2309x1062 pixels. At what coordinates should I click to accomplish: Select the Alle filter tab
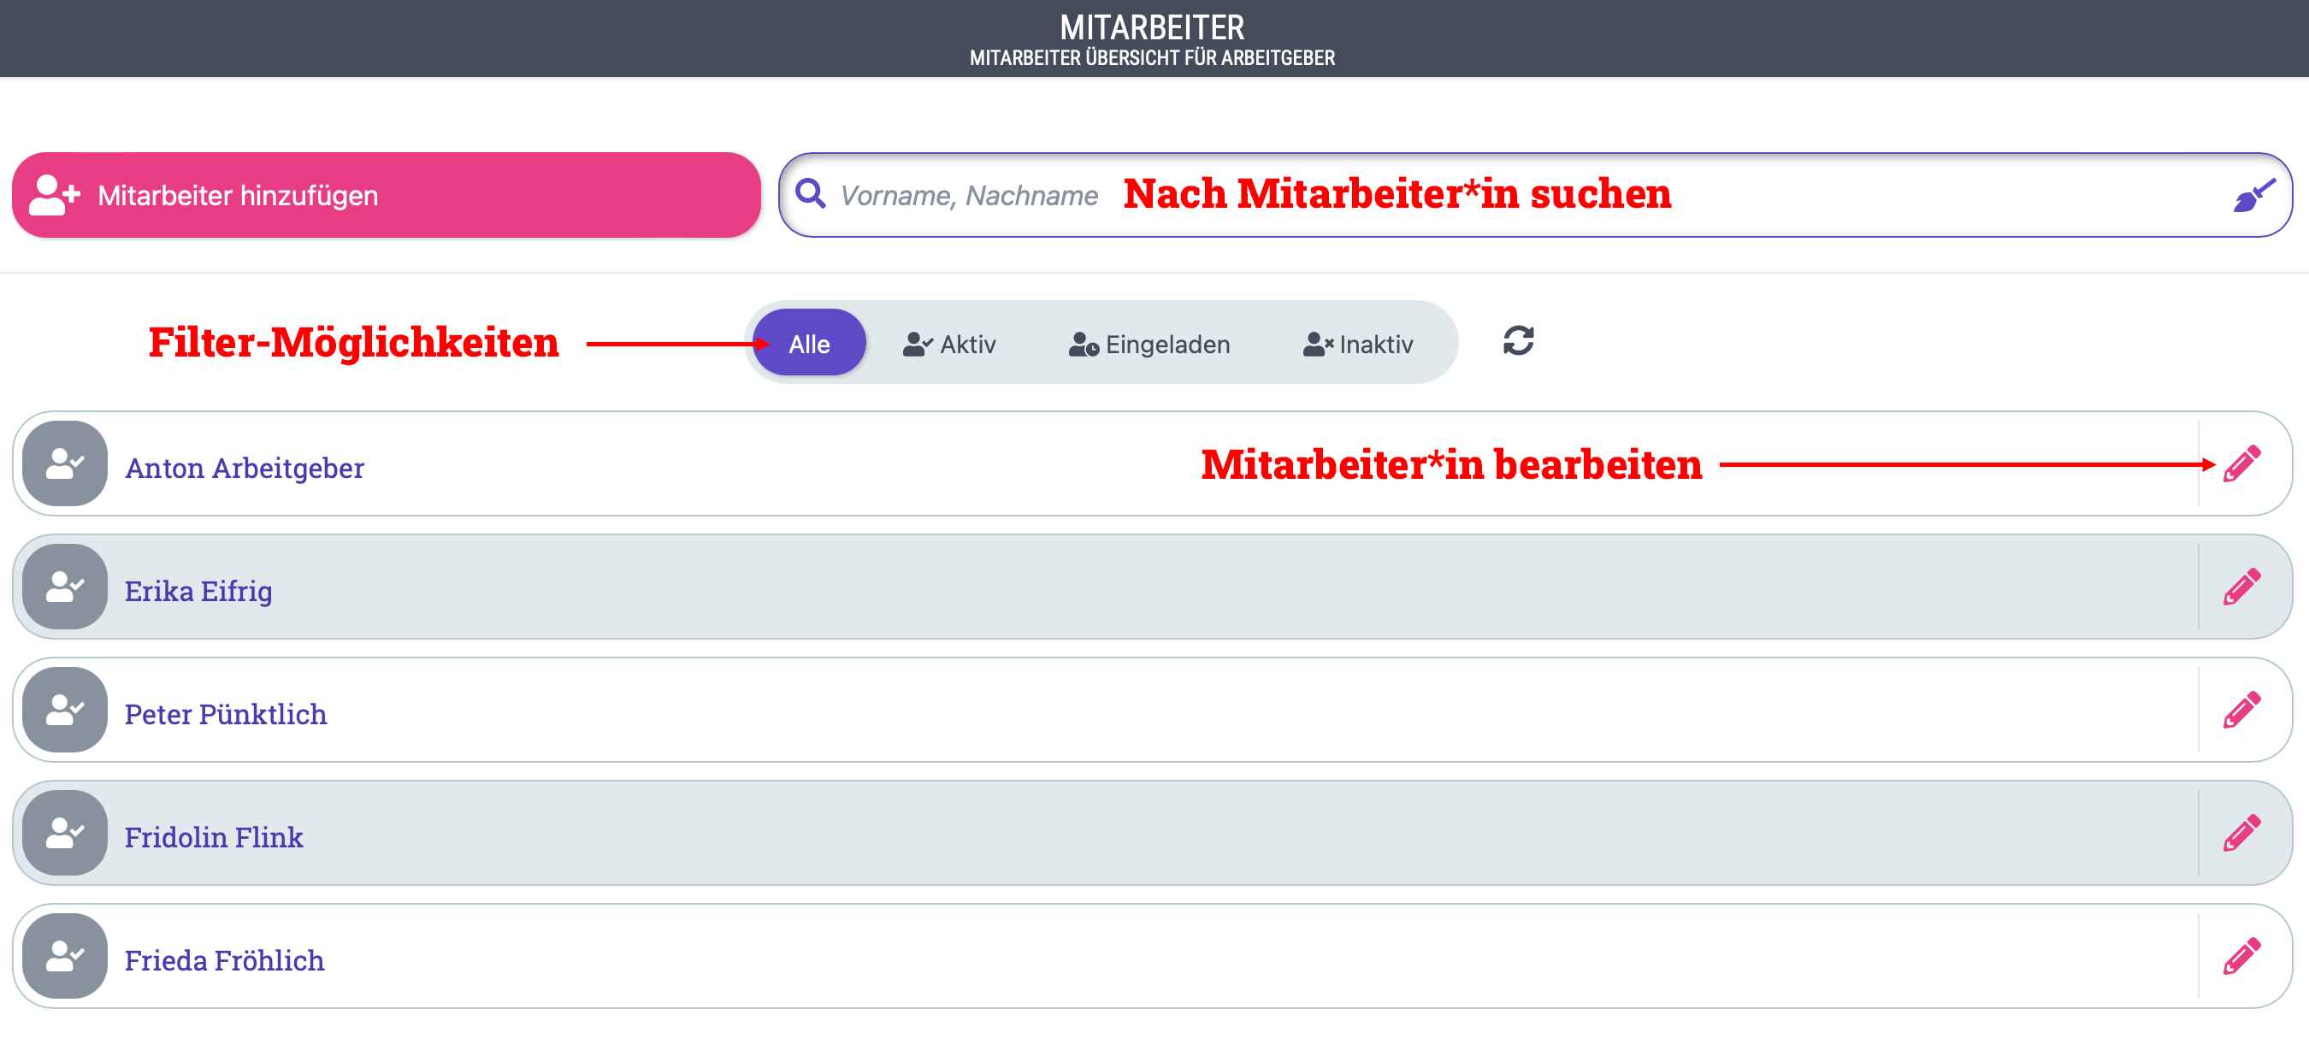(808, 343)
